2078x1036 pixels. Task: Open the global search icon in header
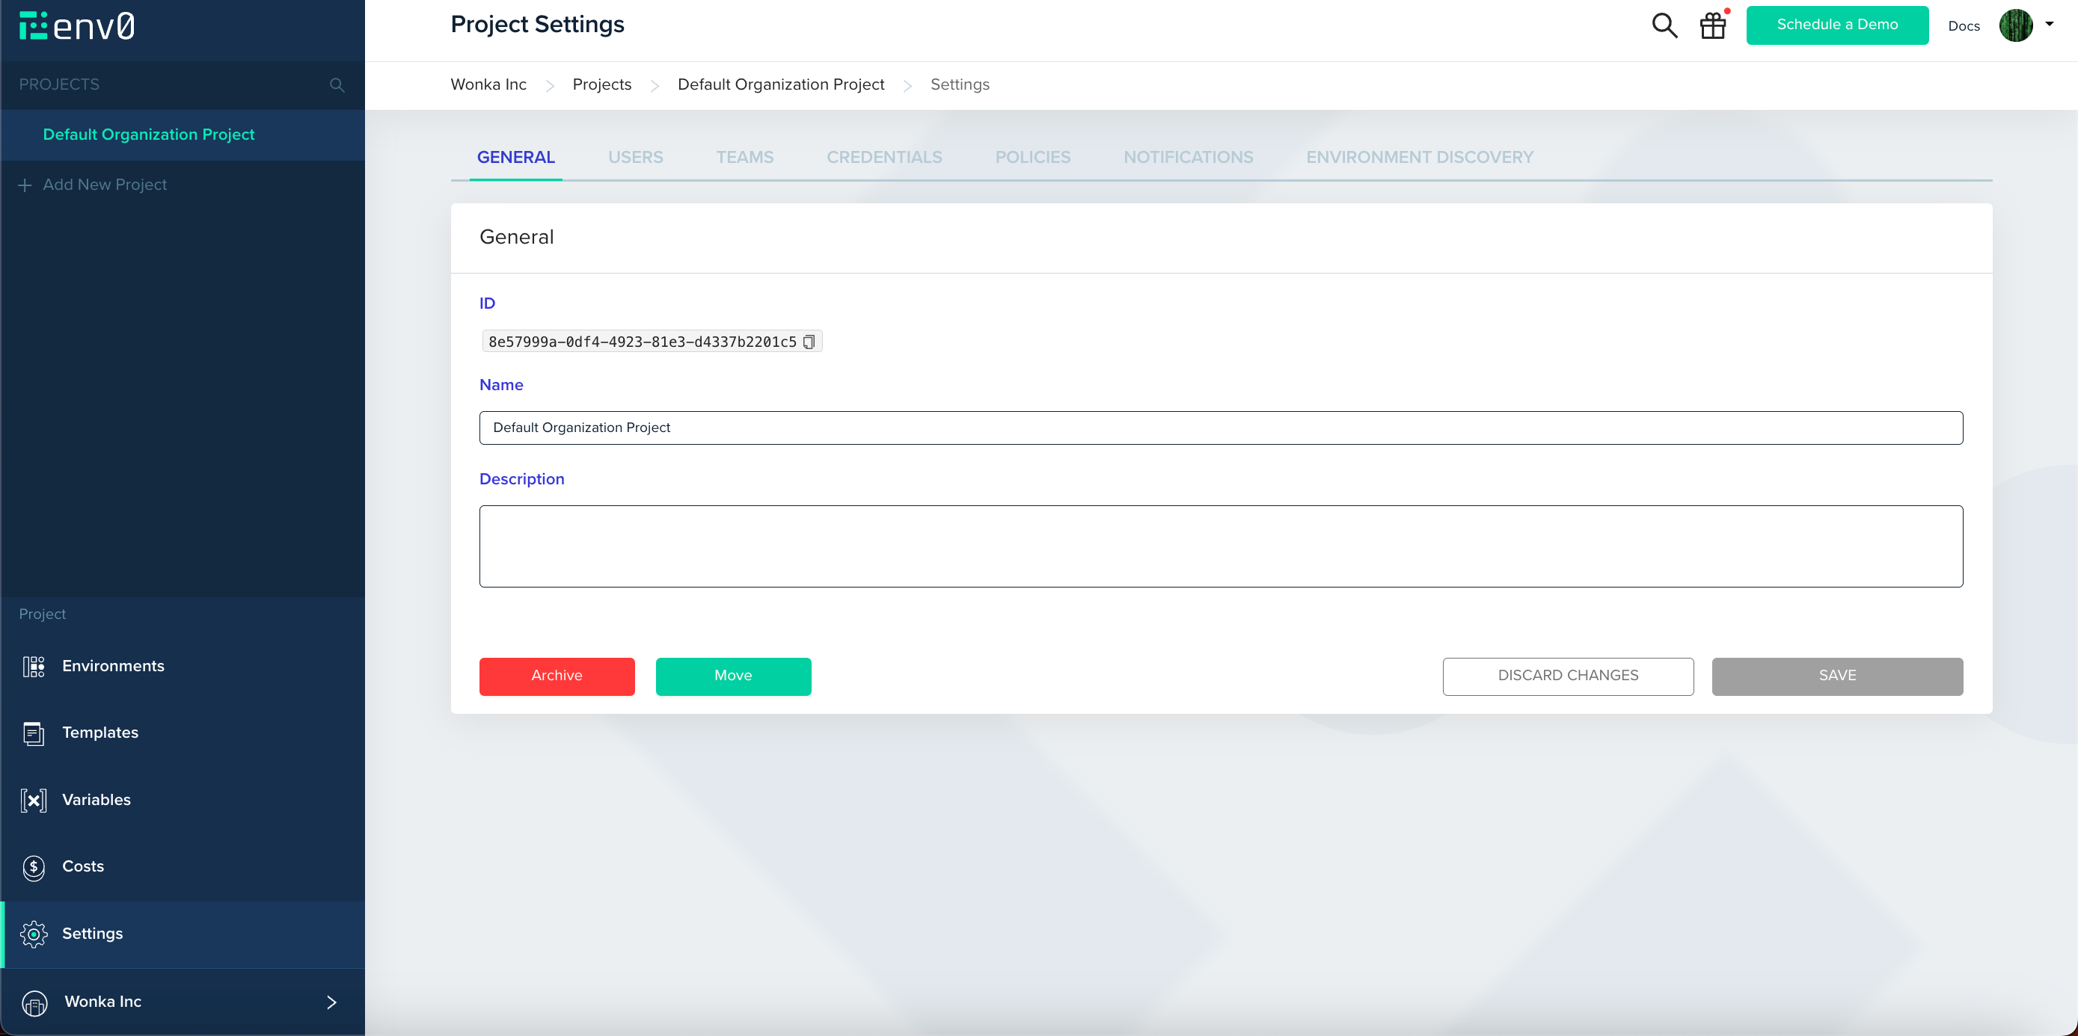(1664, 26)
